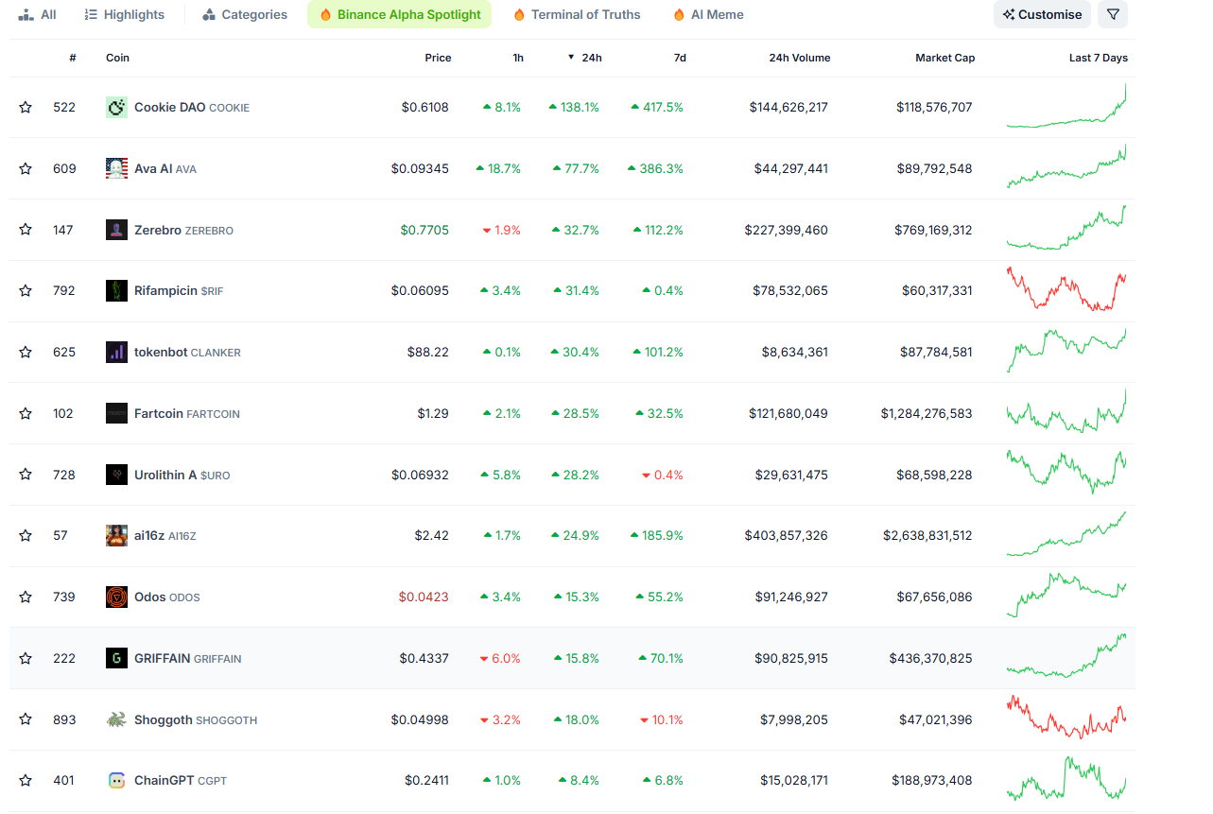Open Fartcoin coin page link
The image size is (1213, 814).
187,413
